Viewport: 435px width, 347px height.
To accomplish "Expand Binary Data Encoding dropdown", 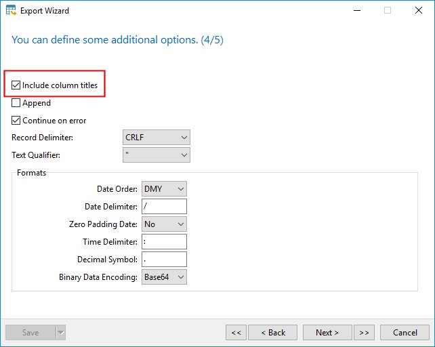I will [x=164, y=277].
